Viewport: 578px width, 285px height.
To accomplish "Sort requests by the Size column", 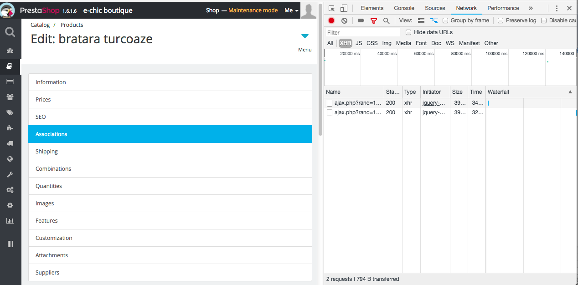I will pyautogui.click(x=458, y=92).
